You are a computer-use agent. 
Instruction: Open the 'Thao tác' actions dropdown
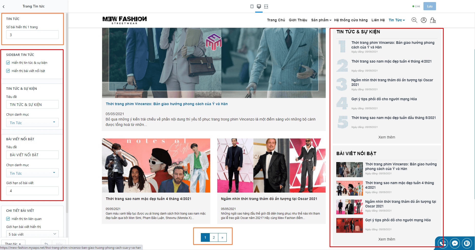point(13,244)
